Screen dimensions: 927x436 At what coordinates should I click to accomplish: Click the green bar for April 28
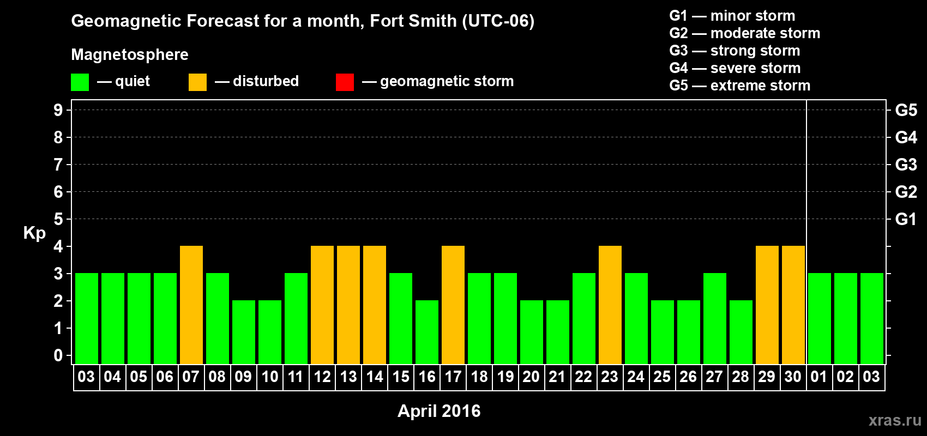[x=741, y=332]
